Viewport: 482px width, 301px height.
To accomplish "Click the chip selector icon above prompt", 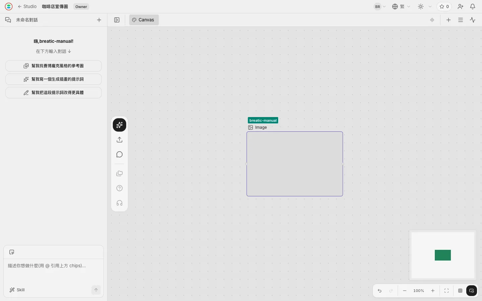I will pos(12,252).
